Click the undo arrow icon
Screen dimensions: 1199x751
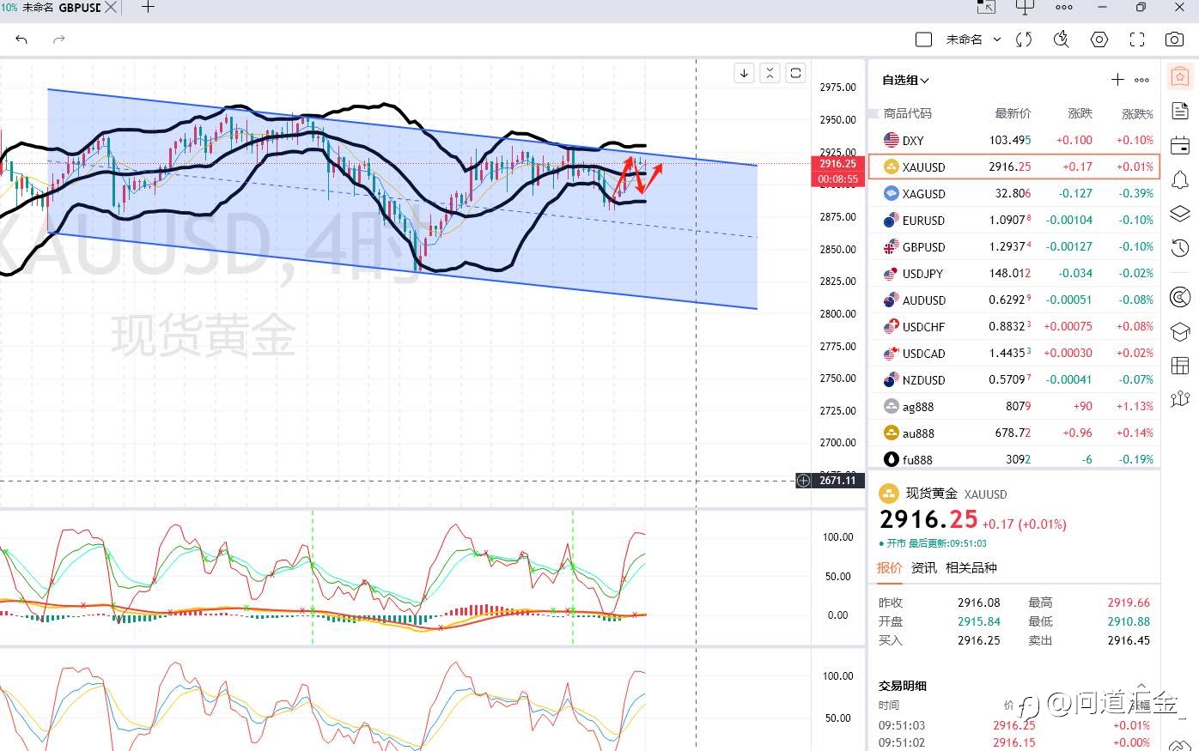21,39
